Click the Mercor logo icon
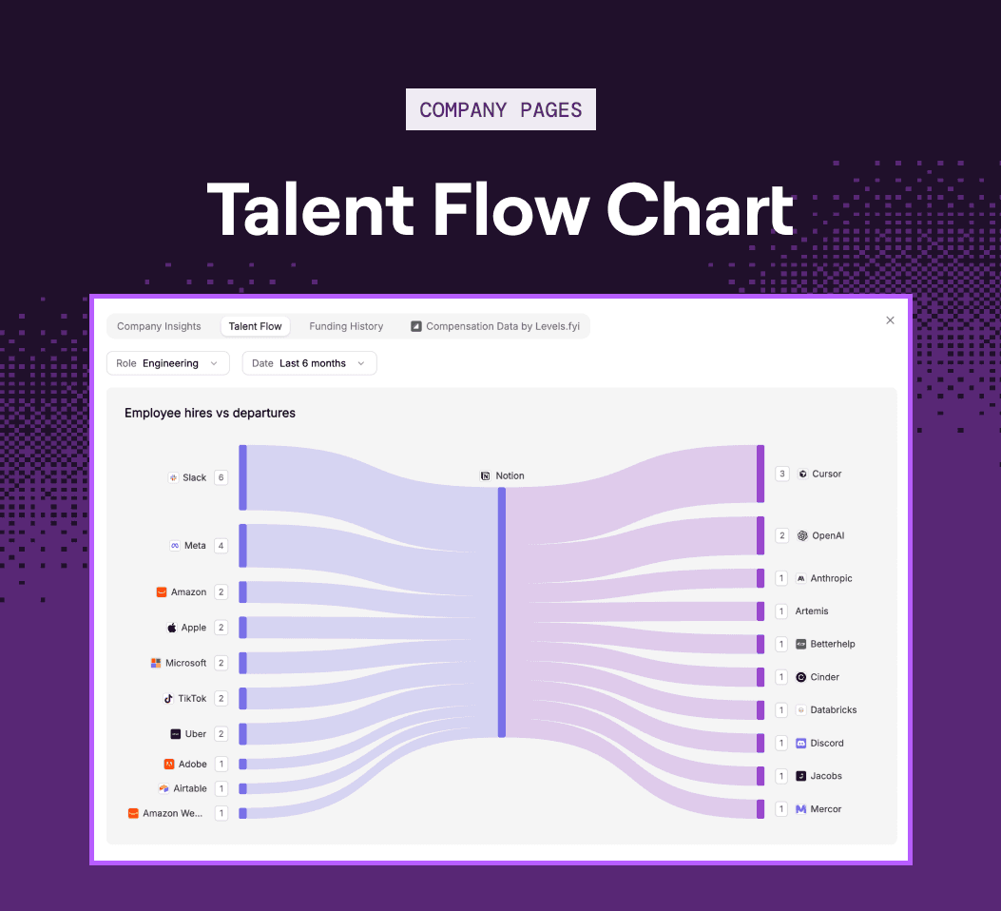This screenshot has height=911, width=1001. click(801, 809)
